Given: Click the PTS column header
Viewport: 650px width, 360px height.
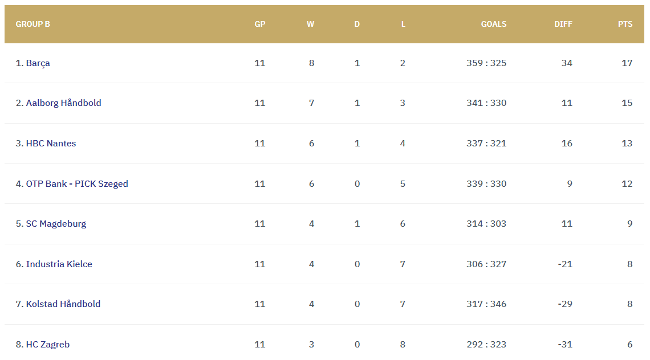Looking at the screenshot, I should point(625,24).
